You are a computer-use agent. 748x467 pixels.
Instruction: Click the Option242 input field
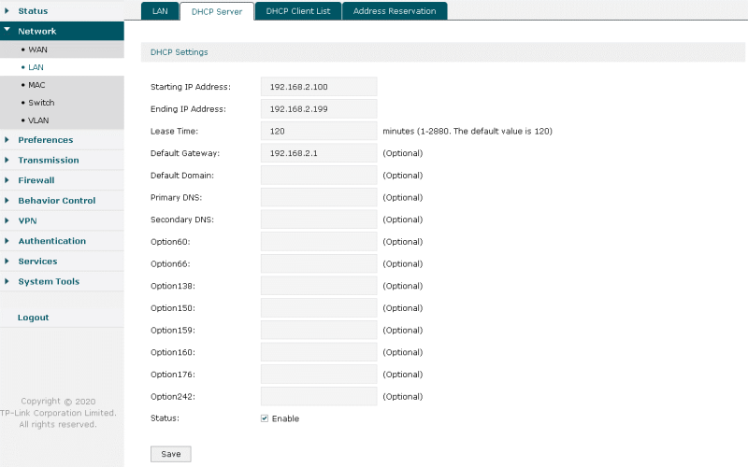point(319,396)
